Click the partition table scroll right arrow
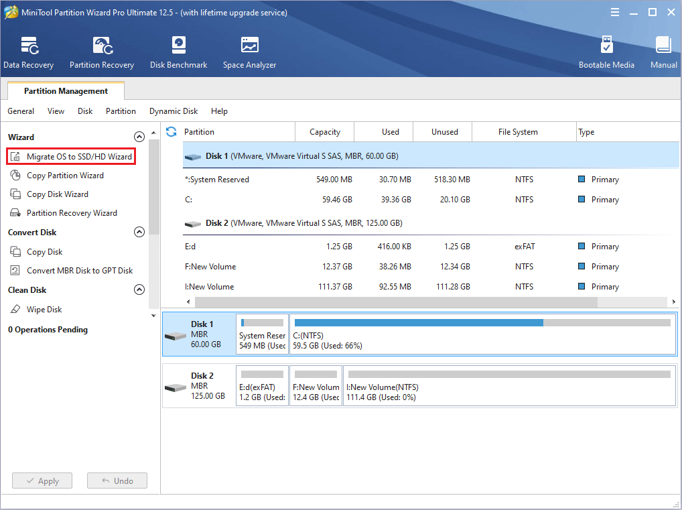Image resolution: width=682 pixels, height=510 pixels. pyautogui.click(x=674, y=302)
